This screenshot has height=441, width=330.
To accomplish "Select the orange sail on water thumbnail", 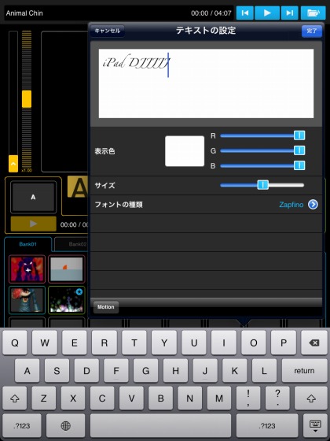I will tap(67, 269).
